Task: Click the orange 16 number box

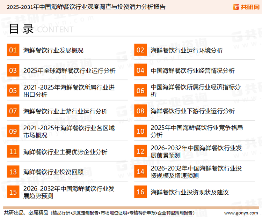Action: (x=140, y=192)
